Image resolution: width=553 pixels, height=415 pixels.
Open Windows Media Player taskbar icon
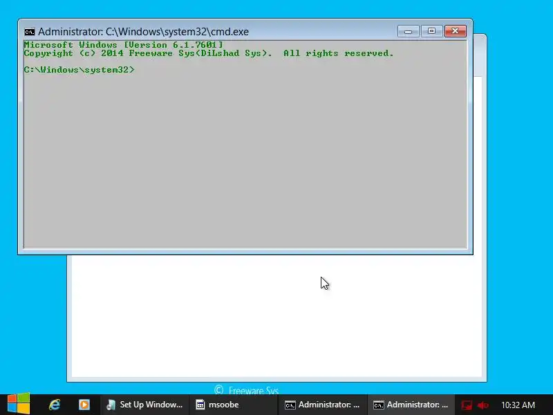(x=84, y=405)
